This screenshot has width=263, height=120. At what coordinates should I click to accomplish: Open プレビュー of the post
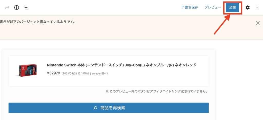coord(213,7)
